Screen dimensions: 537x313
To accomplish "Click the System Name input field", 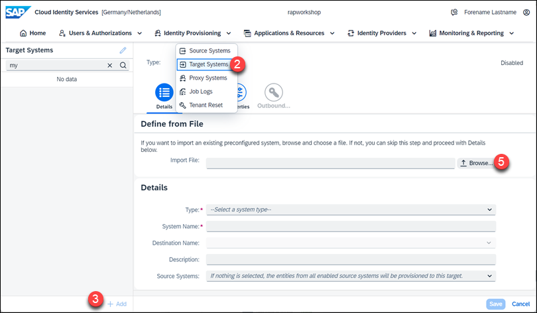I will click(351, 226).
